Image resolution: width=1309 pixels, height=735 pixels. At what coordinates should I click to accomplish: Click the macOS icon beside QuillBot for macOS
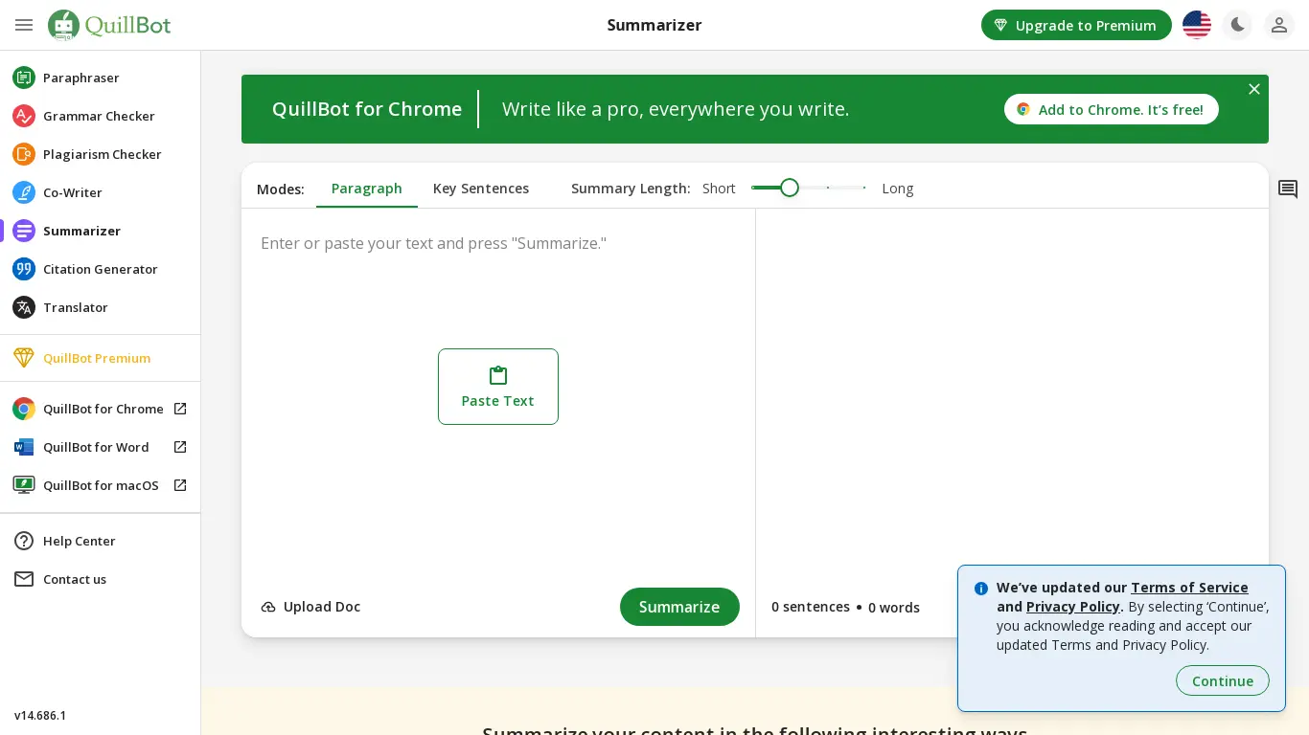point(24,485)
